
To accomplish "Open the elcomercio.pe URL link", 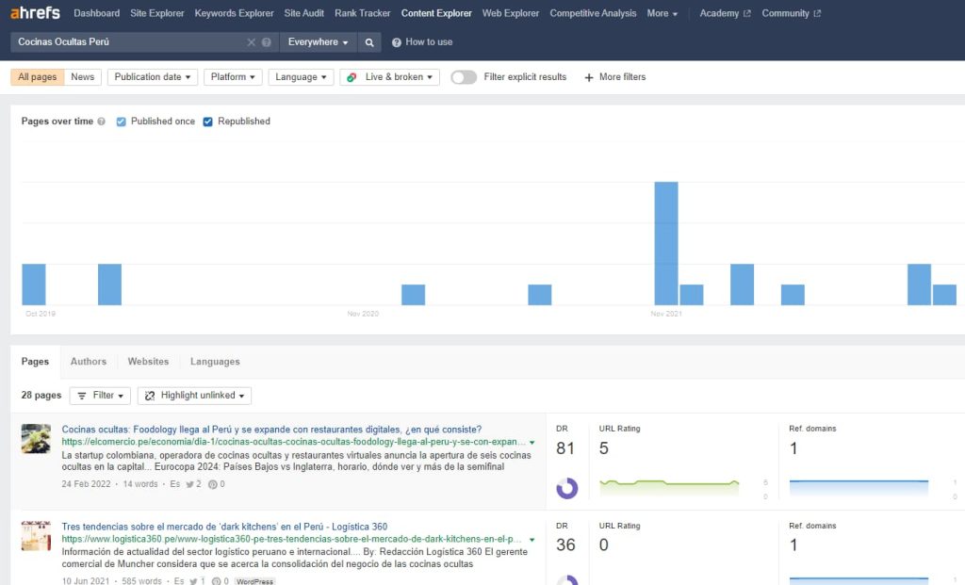I will click(x=294, y=443).
